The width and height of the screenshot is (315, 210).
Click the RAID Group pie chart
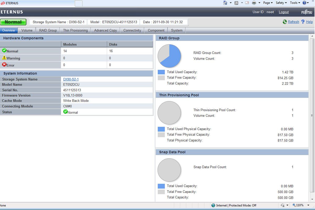[x=169, y=56]
